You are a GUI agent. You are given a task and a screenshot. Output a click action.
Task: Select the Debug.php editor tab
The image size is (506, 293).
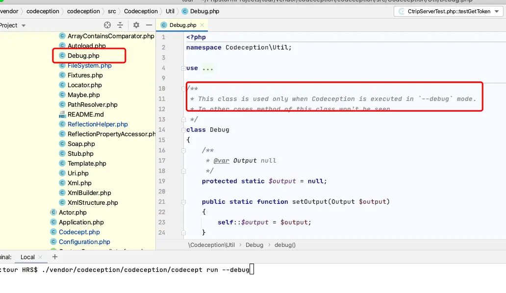coord(183,25)
